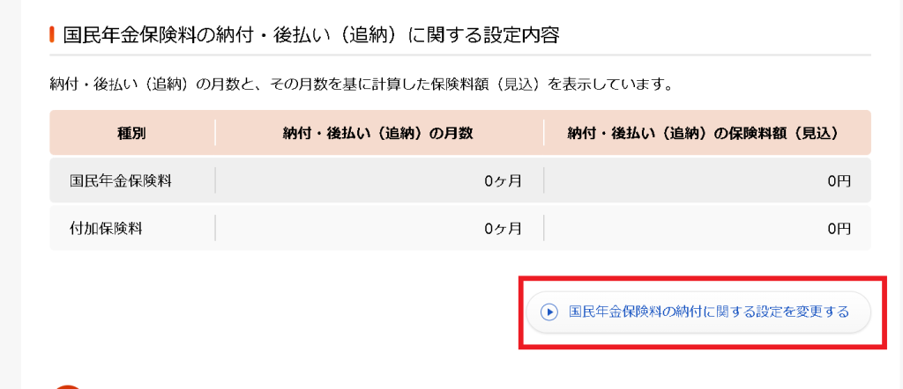Image resolution: width=903 pixels, height=389 pixels.
Task: Click the orange marker beside the section heading
Action: coord(52,35)
